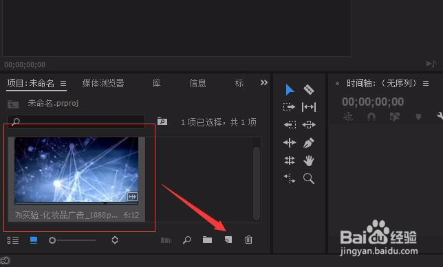This screenshot has height=267, width=443.
Task: Click Automate to Sequence icon
Action: [166, 240]
